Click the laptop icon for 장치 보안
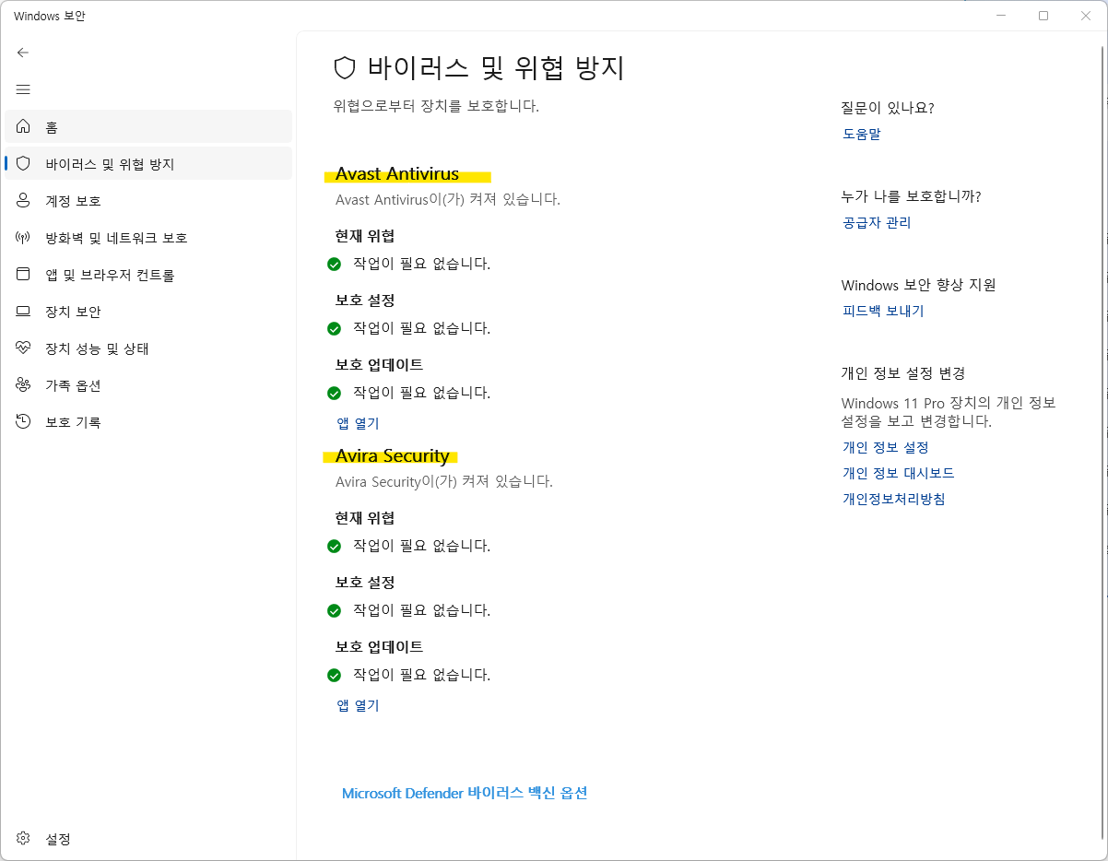Viewport: 1108px width, 861px height. [23, 312]
